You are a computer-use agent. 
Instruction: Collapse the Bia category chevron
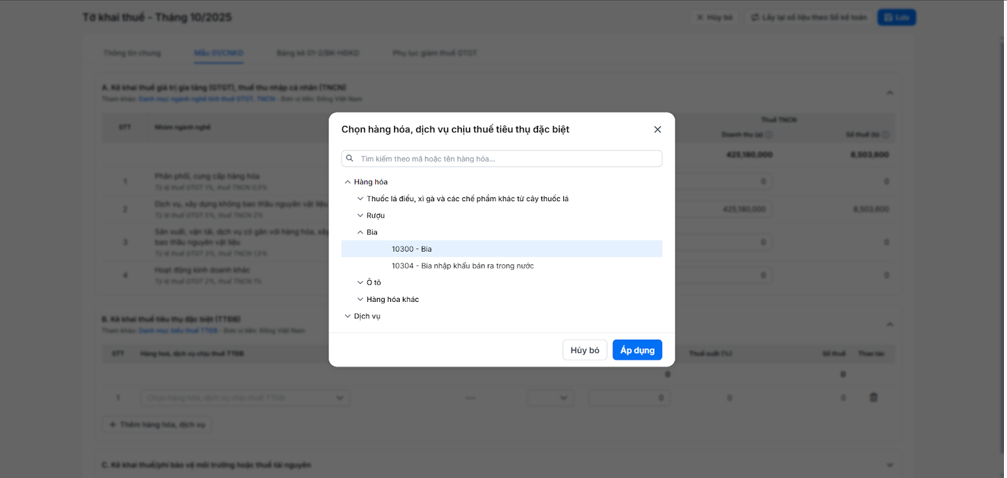[x=360, y=233]
